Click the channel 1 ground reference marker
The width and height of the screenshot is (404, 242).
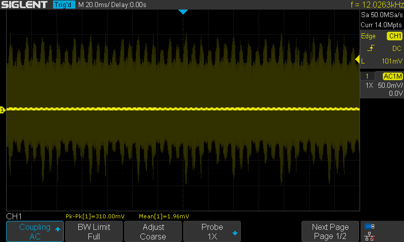[x=3, y=110]
